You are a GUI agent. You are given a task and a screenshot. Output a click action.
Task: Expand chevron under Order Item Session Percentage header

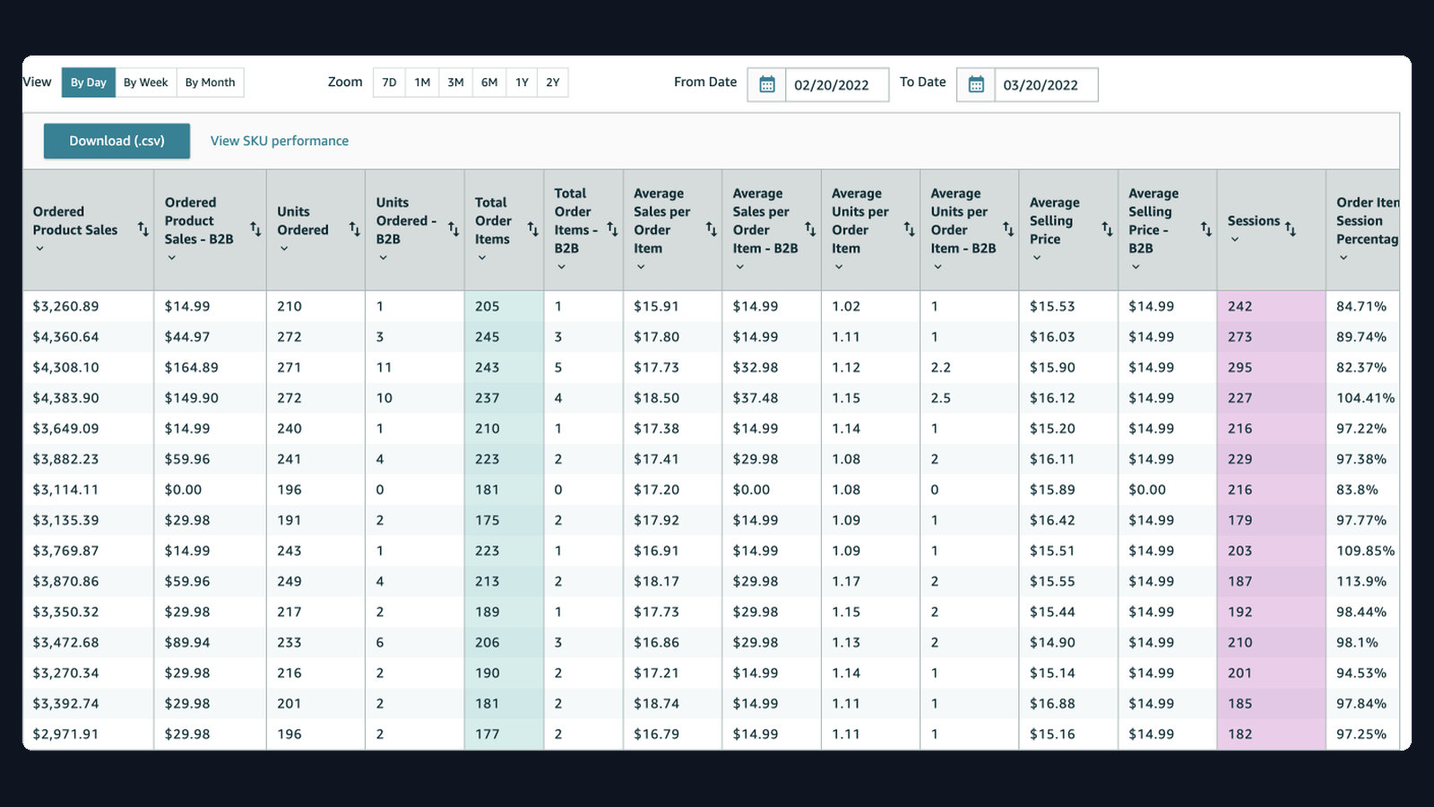tap(1343, 257)
